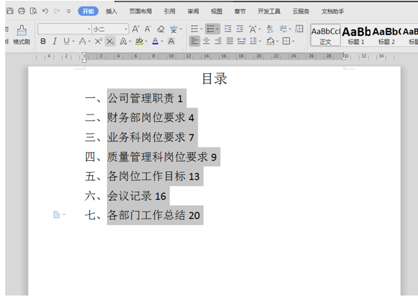Toggle Subscript X₂ formatting
Screen dimensions: 418x297
coord(110,41)
